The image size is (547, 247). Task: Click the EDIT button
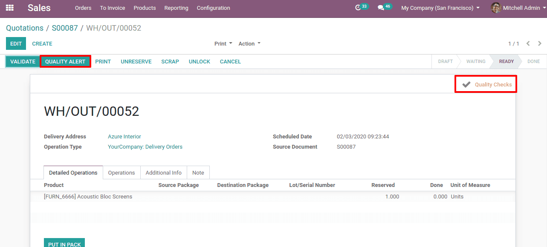tap(16, 43)
